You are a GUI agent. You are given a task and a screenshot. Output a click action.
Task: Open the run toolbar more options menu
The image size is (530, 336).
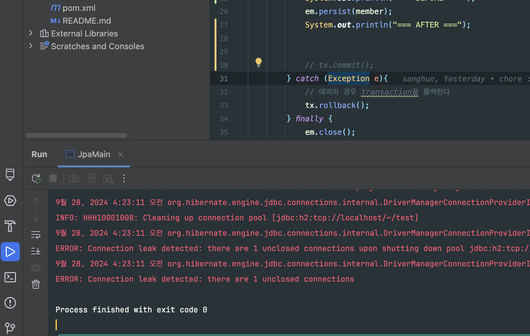124,178
